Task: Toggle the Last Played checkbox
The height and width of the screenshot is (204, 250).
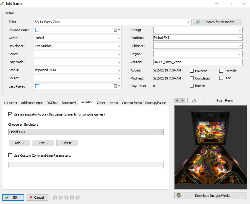Action: 37,86
